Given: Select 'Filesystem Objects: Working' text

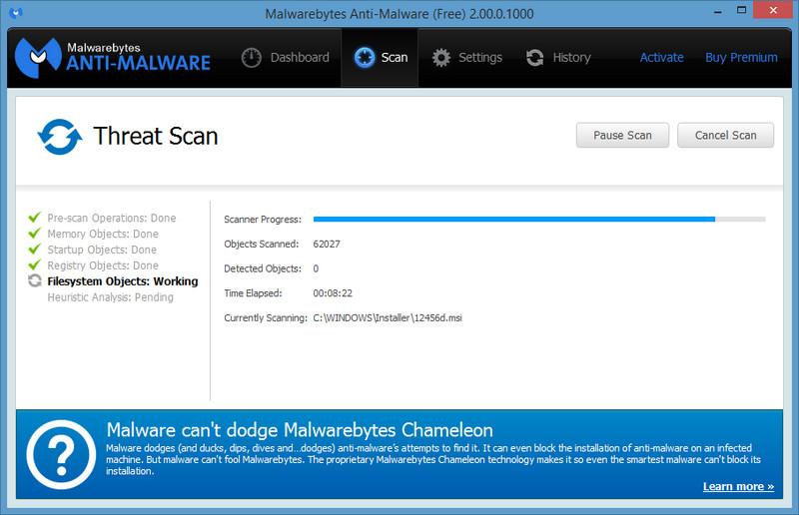Looking at the screenshot, I should pyautogui.click(x=123, y=281).
